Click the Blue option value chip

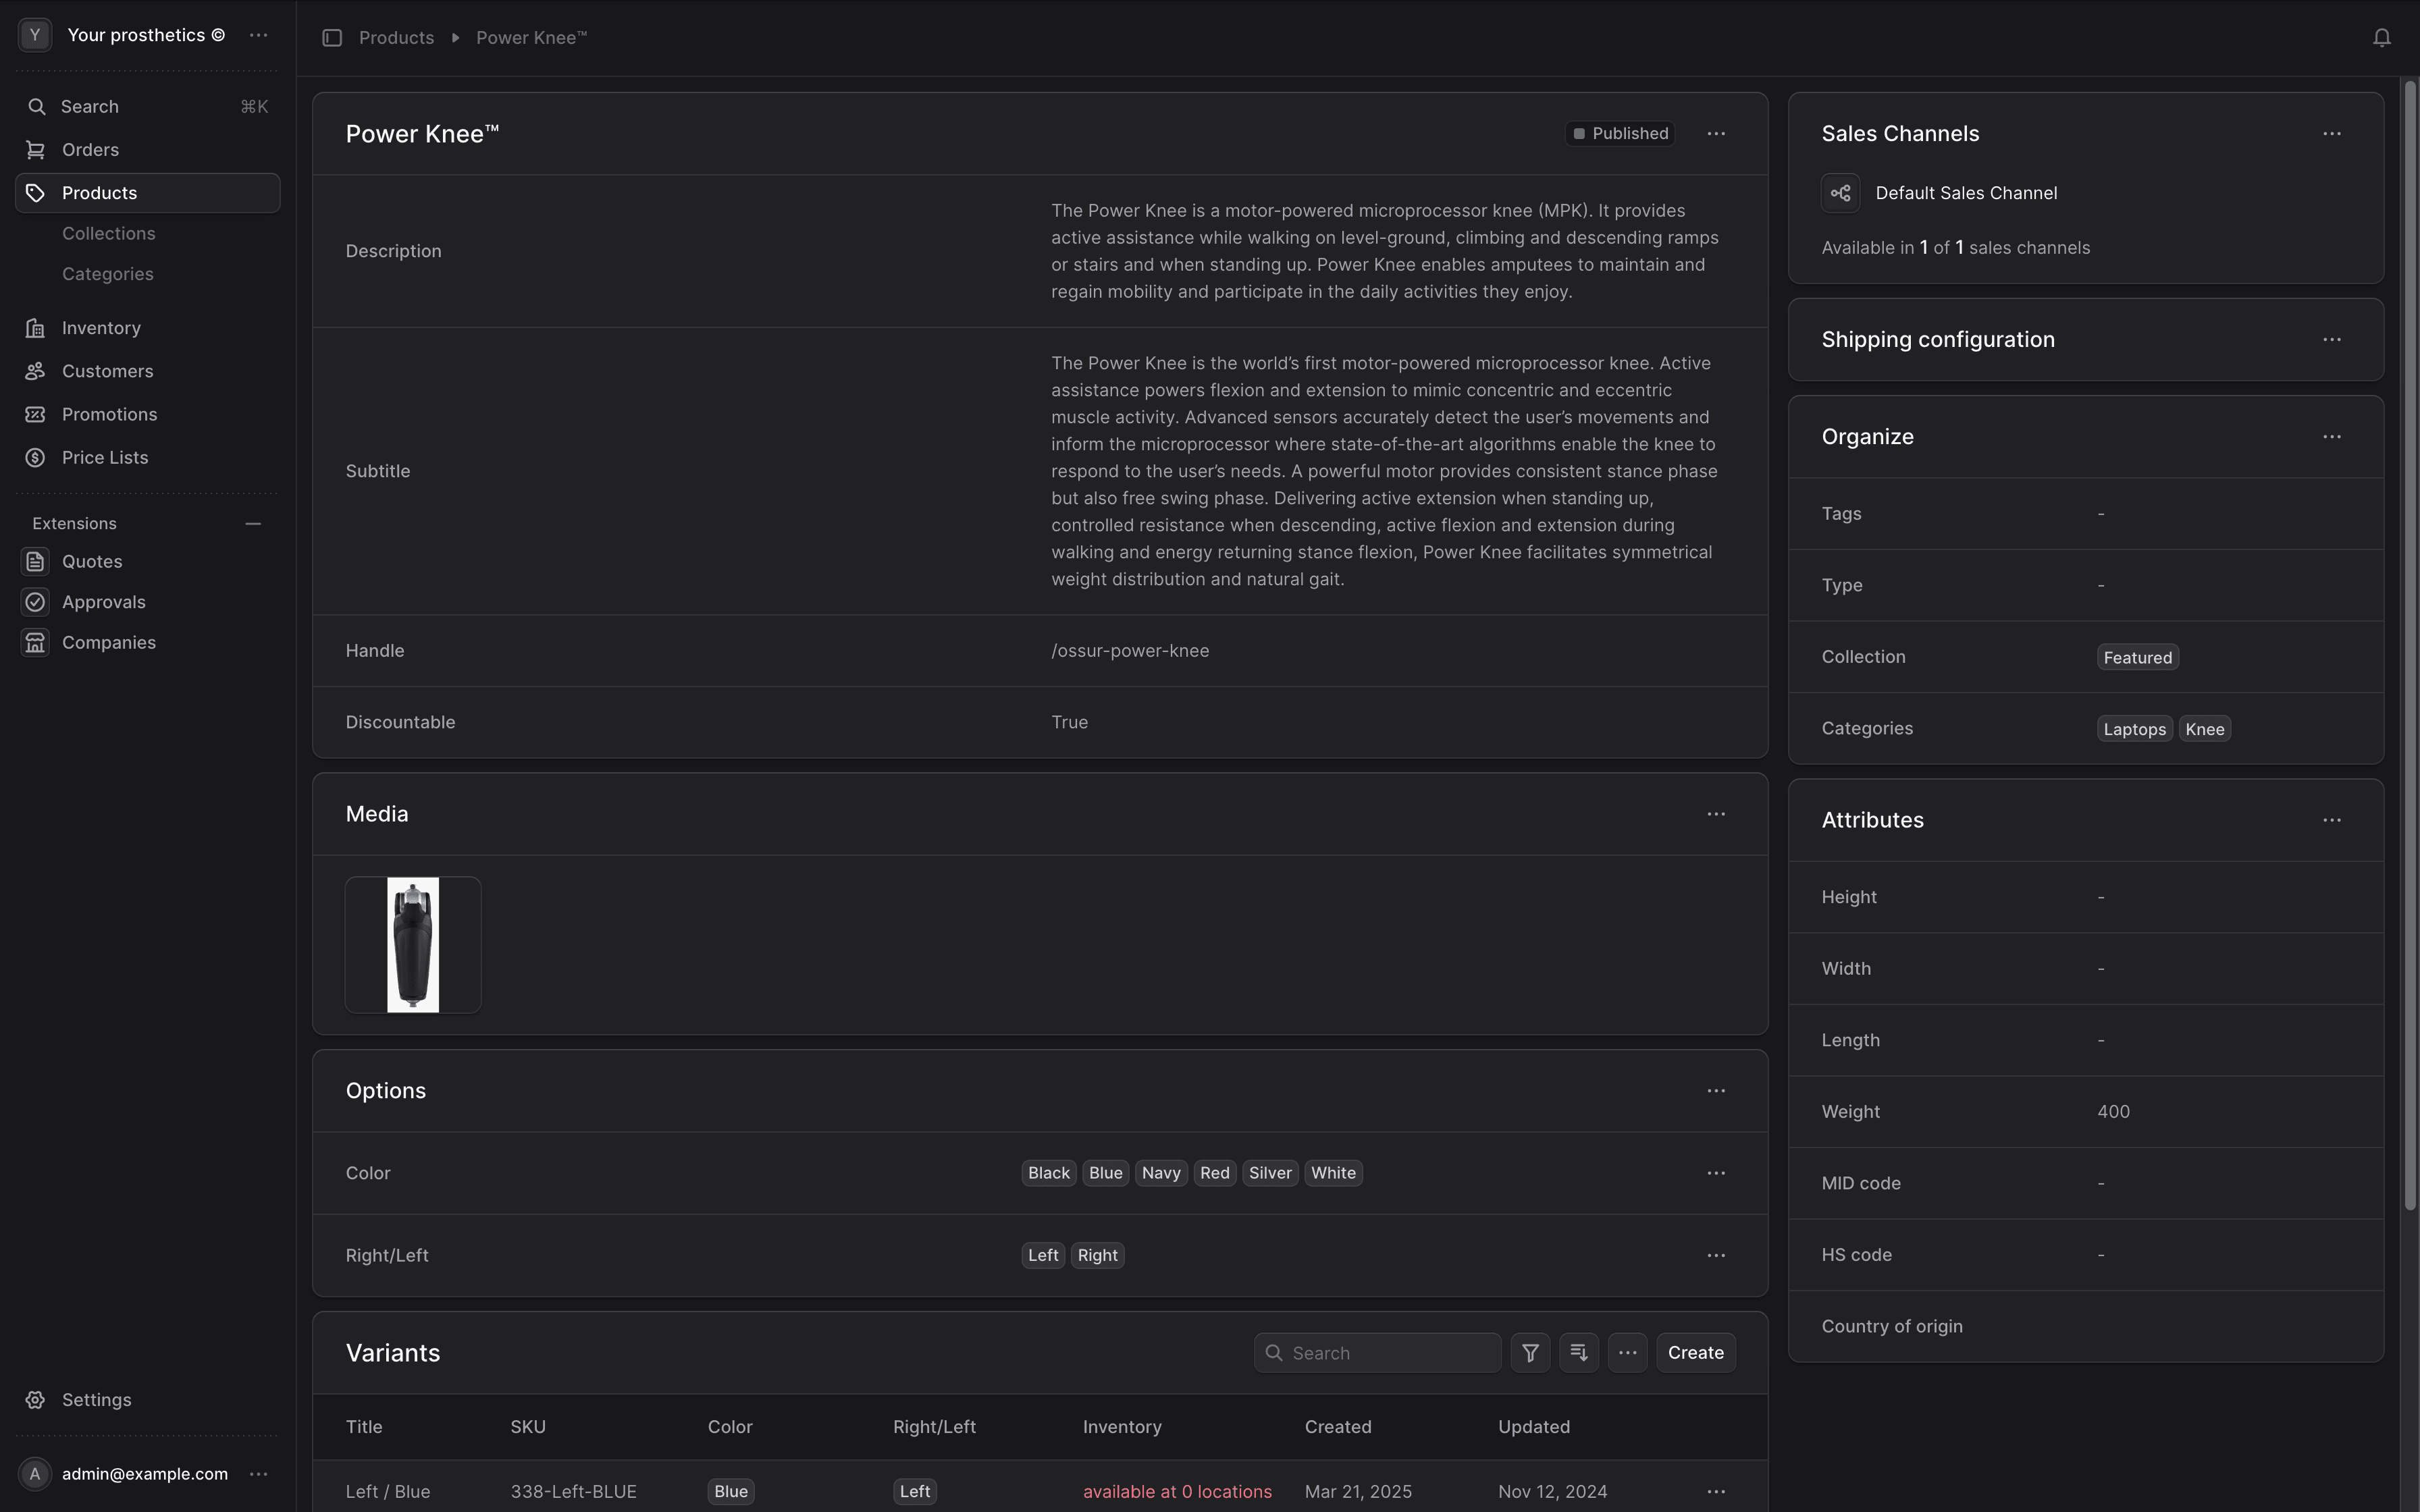tap(1105, 1173)
